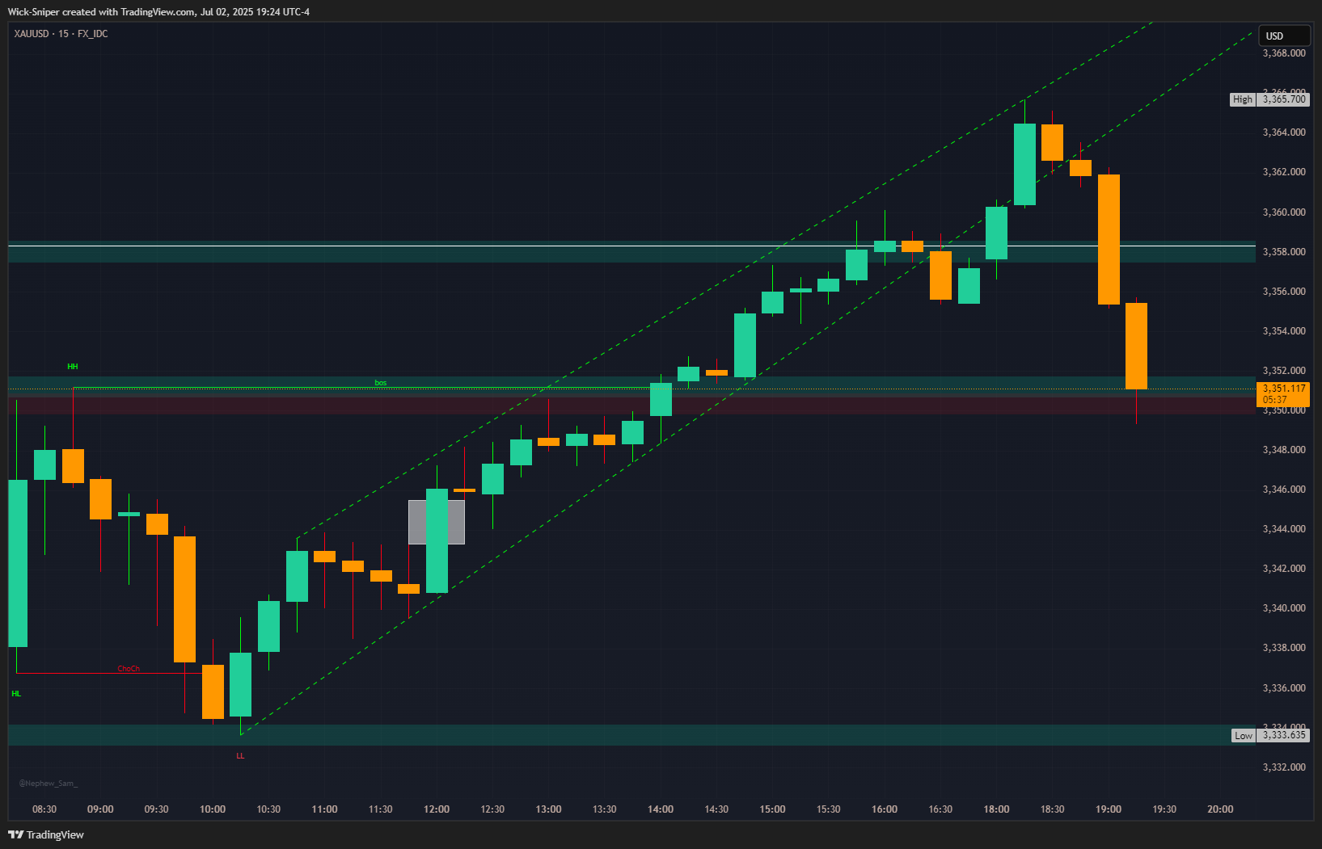Click the 15:00 time axis label
This screenshot has width=1322, height=849.
(772, 809)
